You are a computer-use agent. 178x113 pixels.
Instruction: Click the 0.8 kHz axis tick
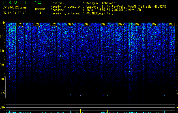2,79
